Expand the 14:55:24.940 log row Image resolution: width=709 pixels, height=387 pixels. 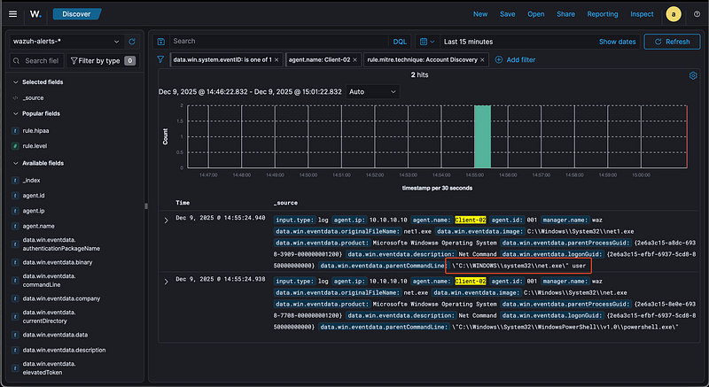click(166, 221)
